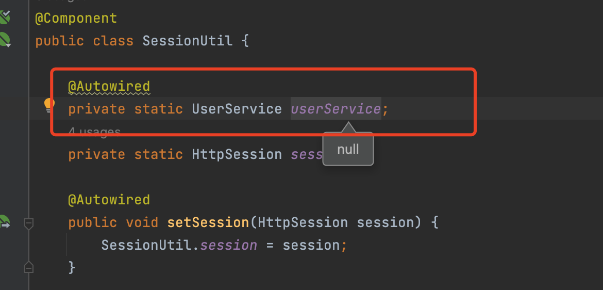603x290 pixels.
Task: Click the HttpSession type in field declaration
Action: 237,154
